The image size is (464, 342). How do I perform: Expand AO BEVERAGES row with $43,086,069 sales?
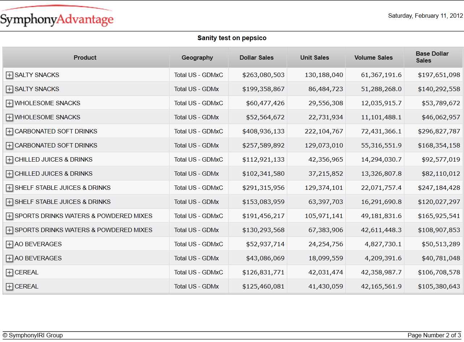(9, 258)
